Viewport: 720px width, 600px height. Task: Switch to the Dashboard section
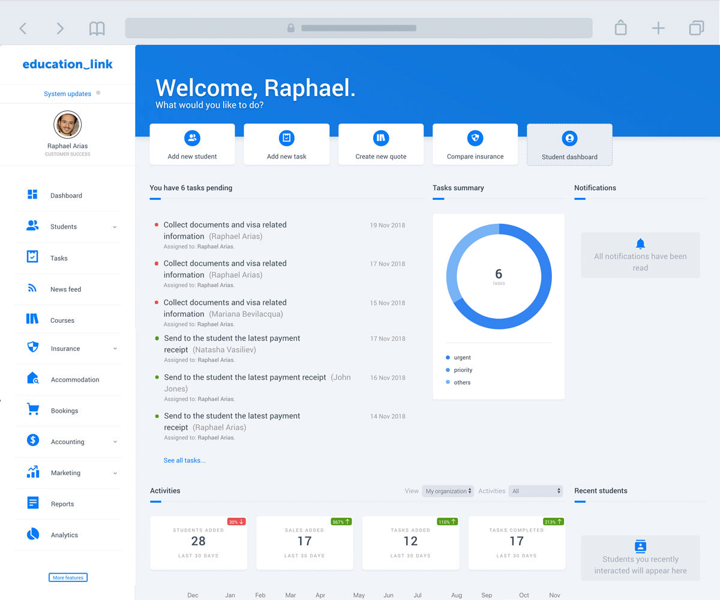coord(32,195)
